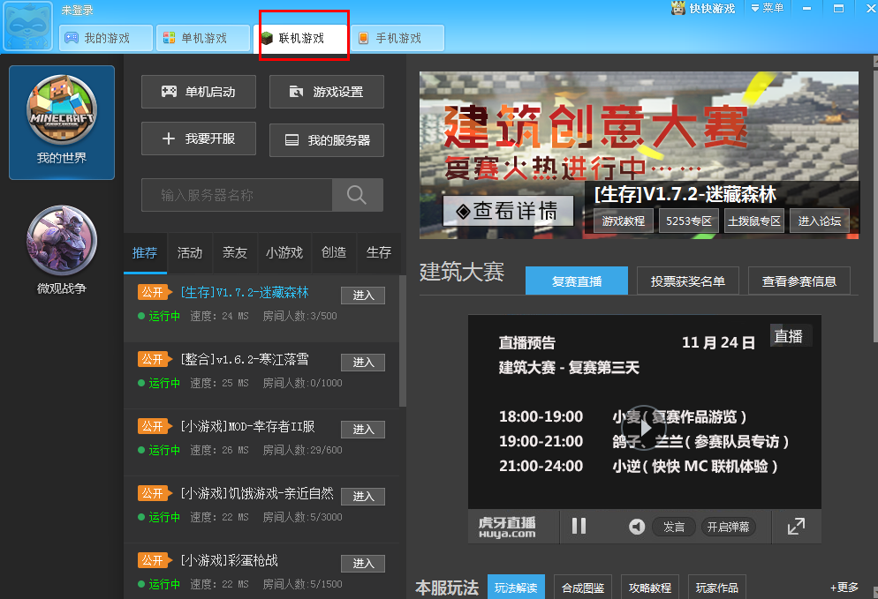Enter the [生存]V1.7.2-迷藏森林 server
The image size is (878, 599).
click(x=363, y=296)
